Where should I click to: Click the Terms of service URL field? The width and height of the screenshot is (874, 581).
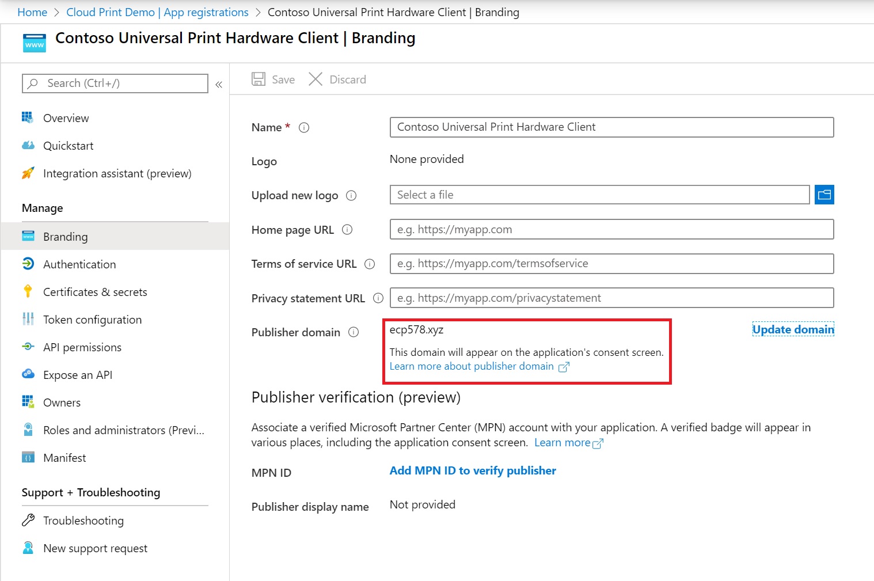(612, 264)
